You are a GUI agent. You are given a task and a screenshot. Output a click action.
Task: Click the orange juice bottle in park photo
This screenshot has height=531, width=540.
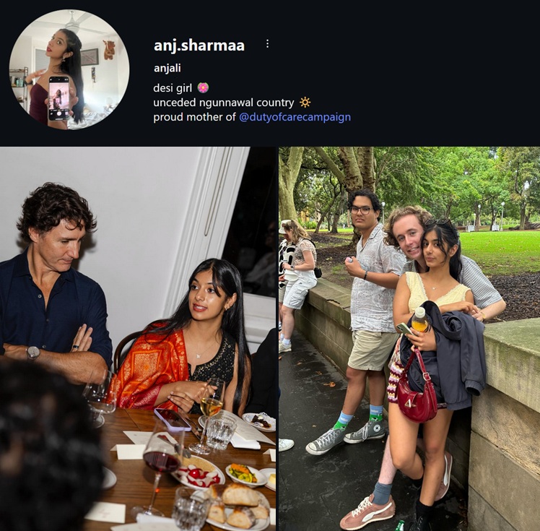pos(419,320)
